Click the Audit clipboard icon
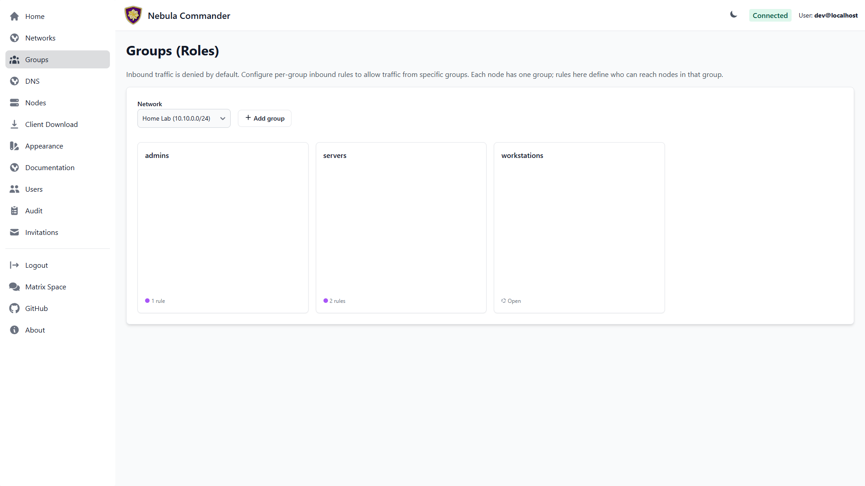This screenshot has height=486, width=865. click(x=14, y=211)
